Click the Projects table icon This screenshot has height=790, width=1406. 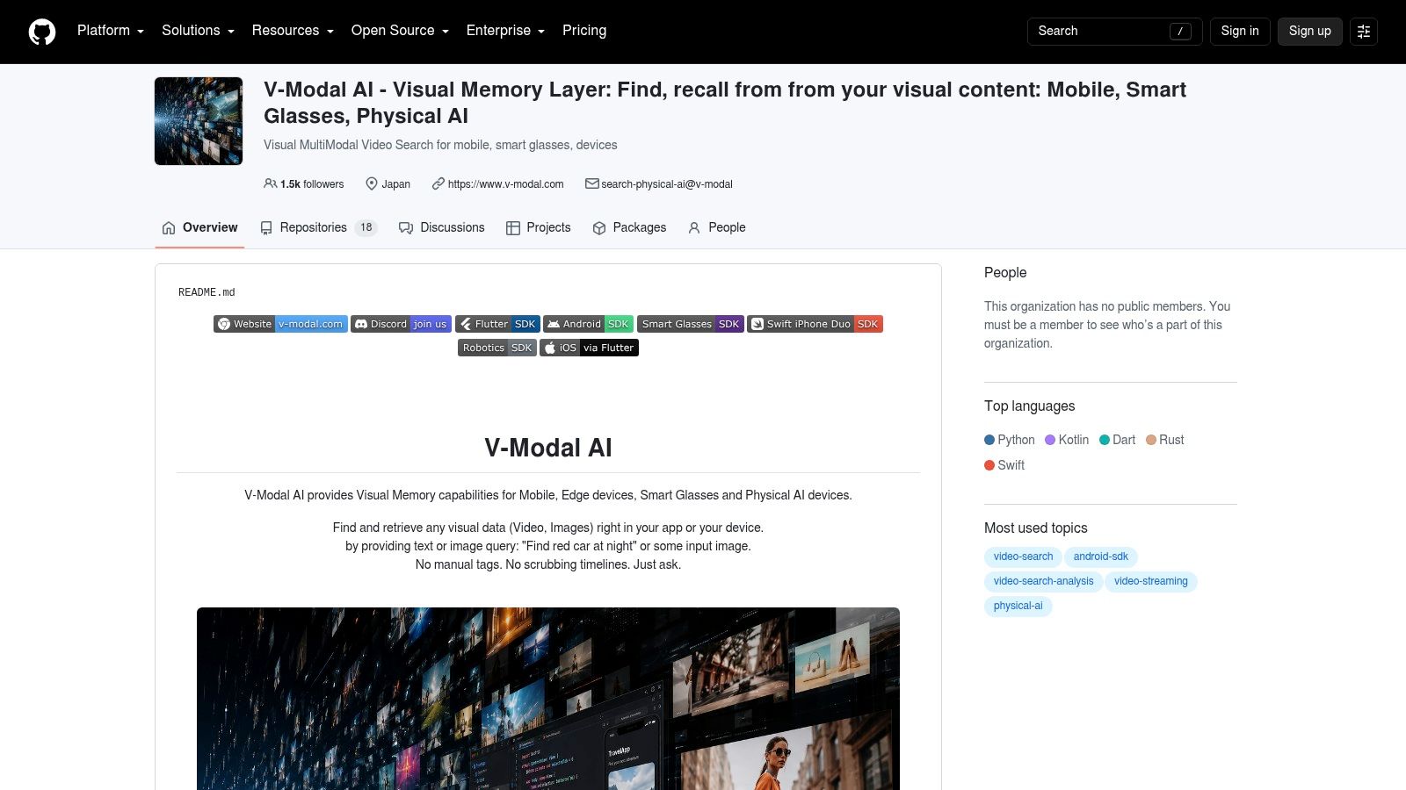[x=513, y=228]
